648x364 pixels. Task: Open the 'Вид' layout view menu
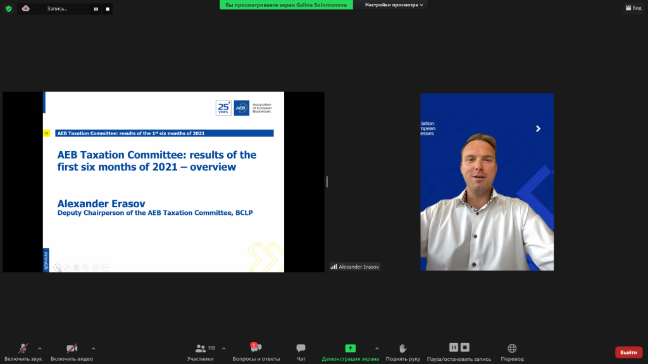tap(633, 8)
